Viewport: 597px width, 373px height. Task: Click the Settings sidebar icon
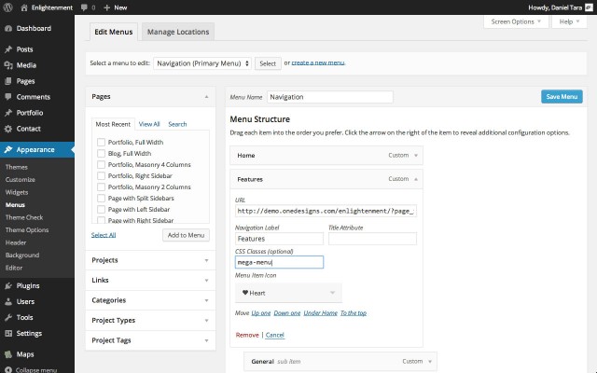coord(7,333)
